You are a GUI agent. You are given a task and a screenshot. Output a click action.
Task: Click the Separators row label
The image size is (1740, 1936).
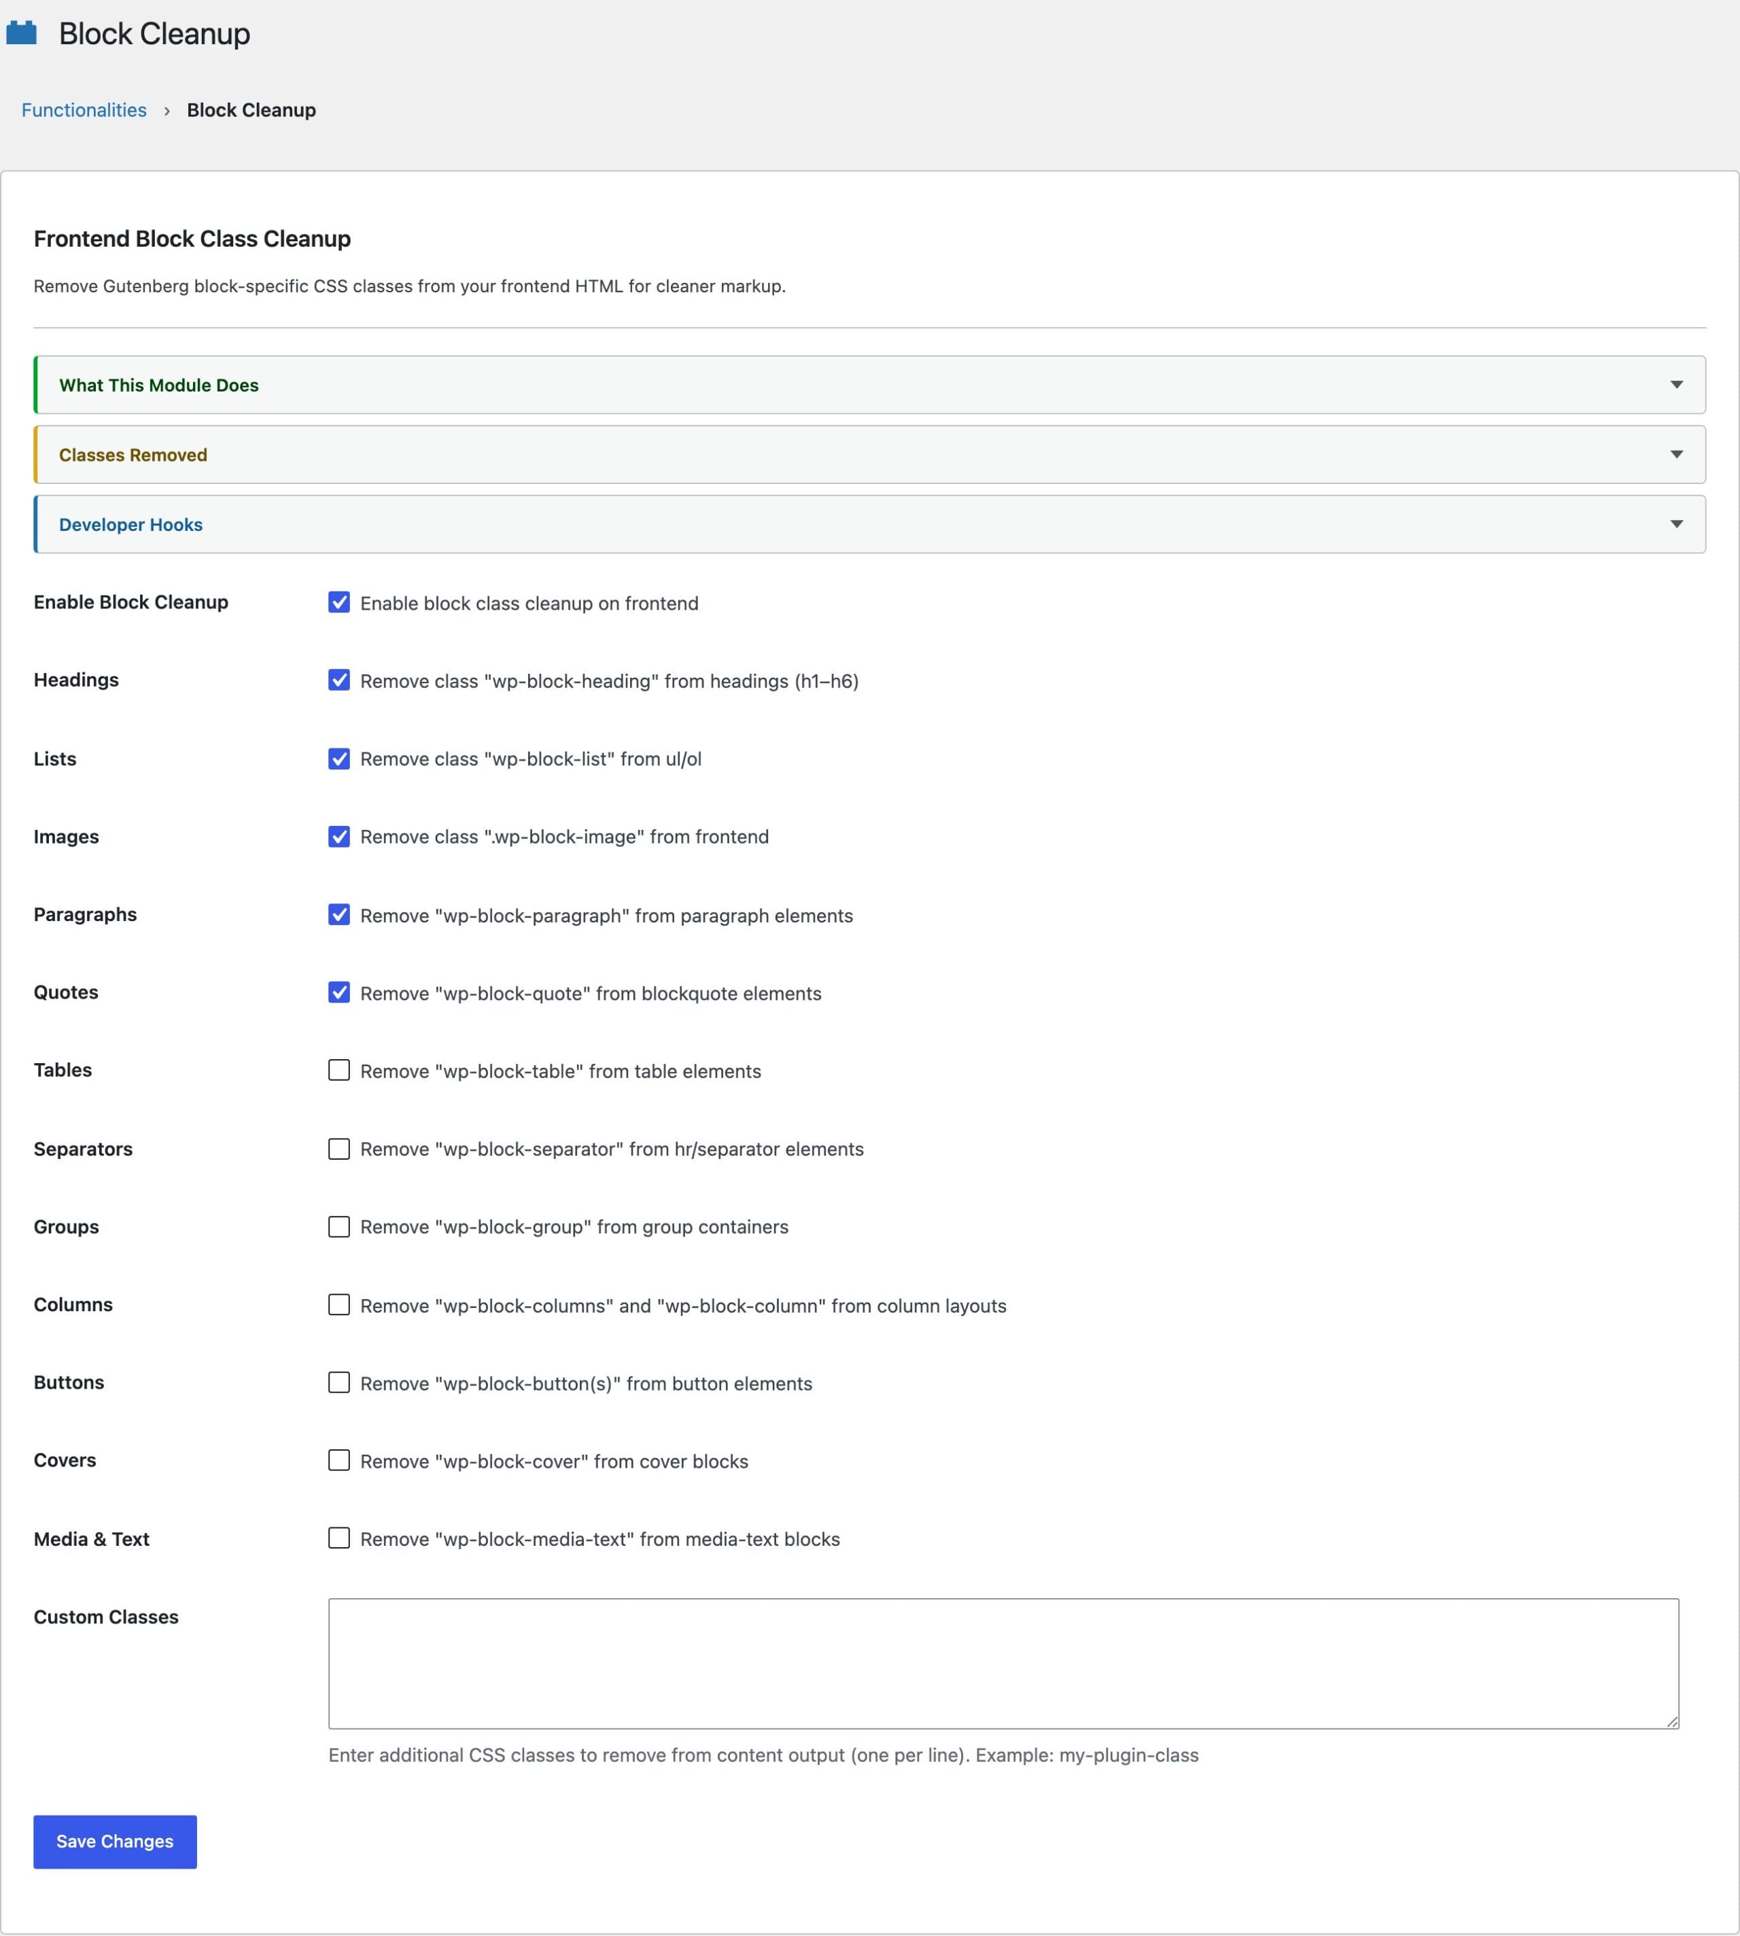[83, 1149]
